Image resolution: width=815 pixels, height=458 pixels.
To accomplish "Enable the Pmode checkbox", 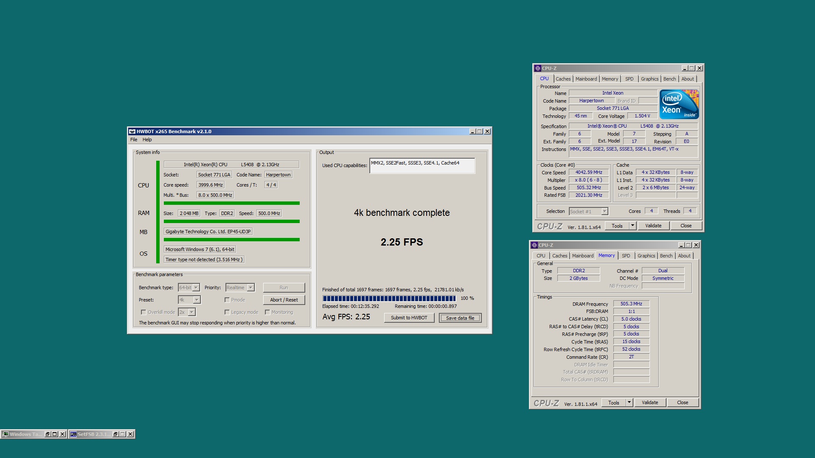I will [x=227, y=300].
